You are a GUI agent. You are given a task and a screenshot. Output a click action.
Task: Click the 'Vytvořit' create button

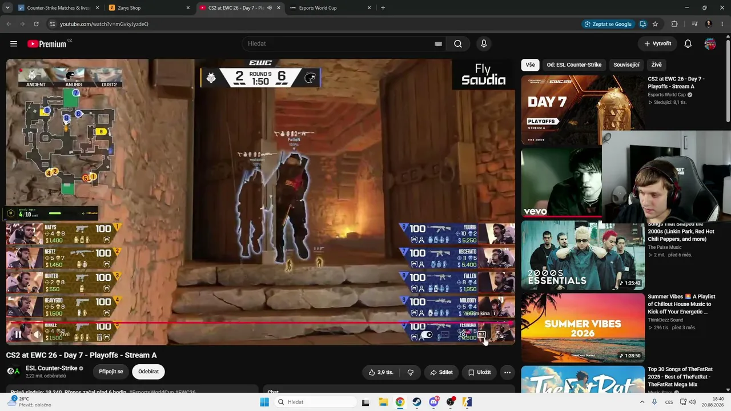click(x=657, y=44)
